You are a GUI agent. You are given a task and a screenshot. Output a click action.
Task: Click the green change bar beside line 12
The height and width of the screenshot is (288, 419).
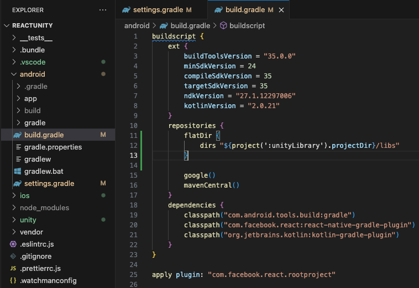pyautogui.click(x=141, y=146)
